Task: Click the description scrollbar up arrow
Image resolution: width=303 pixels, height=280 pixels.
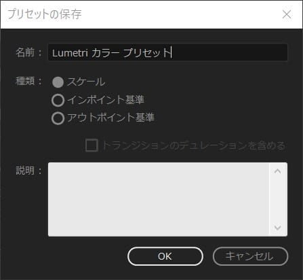Action: tap(278, 171)
